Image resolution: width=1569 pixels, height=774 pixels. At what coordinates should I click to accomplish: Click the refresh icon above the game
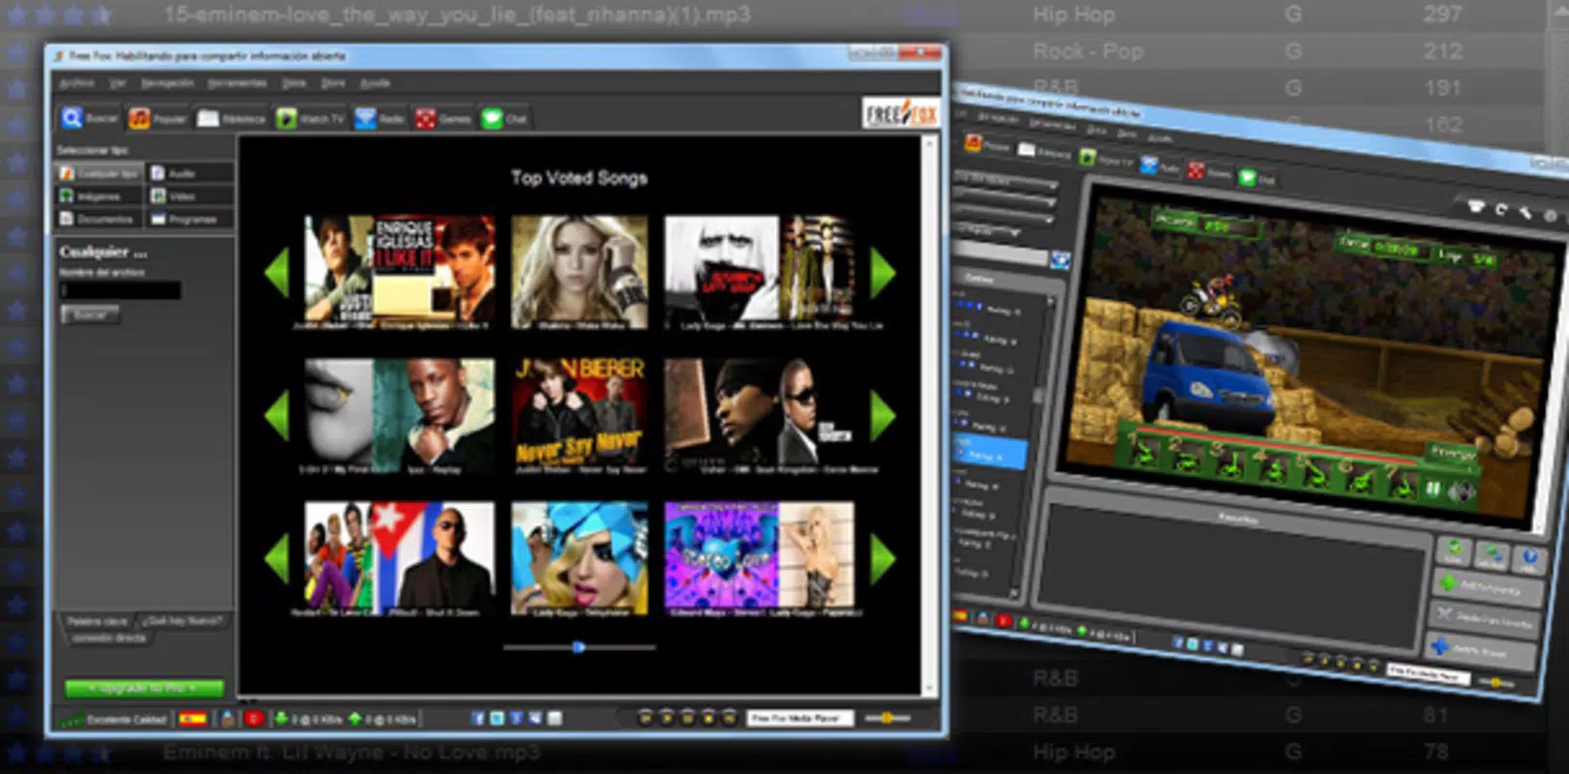(x=1501, y=209)
